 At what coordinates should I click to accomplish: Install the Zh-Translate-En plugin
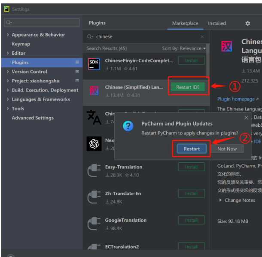point(191,194)
